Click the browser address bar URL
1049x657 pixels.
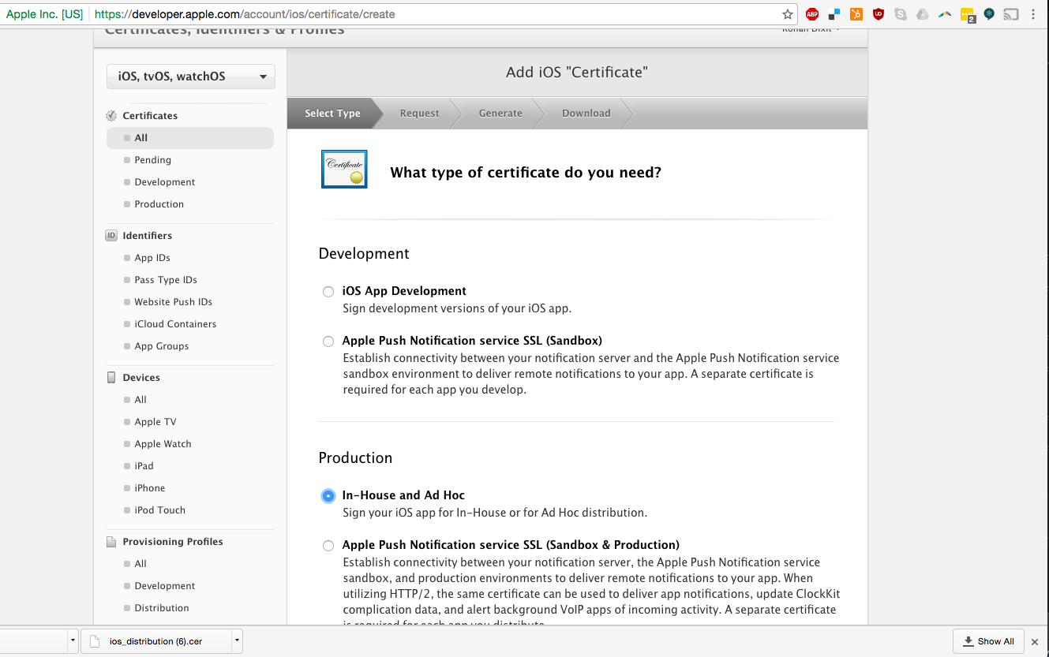tap(245, 14)
